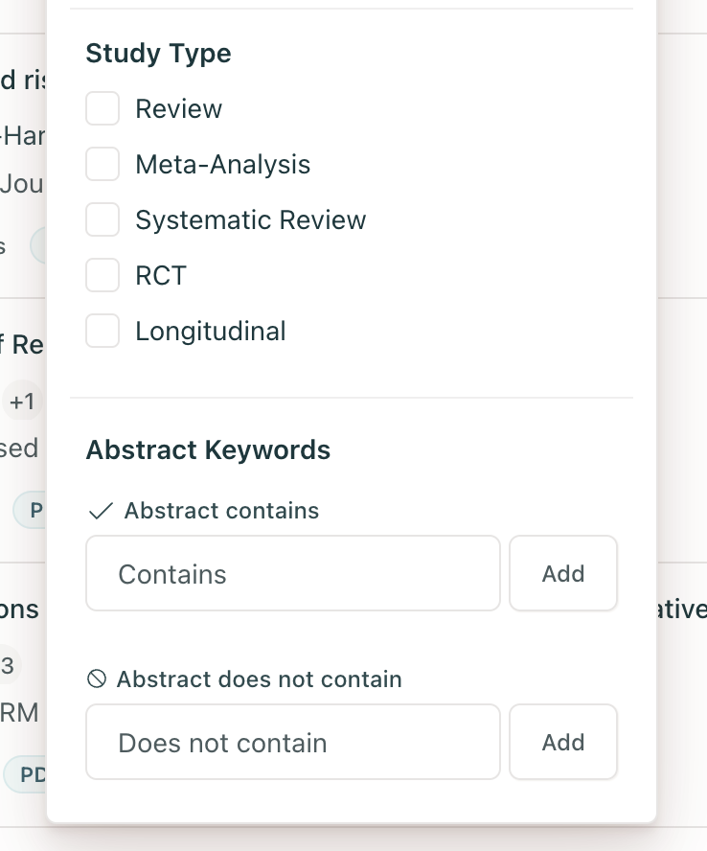Add keyword using the Contains Add button

(563, 573)
